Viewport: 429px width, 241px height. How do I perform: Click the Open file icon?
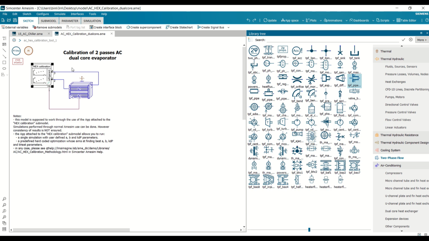9,20
